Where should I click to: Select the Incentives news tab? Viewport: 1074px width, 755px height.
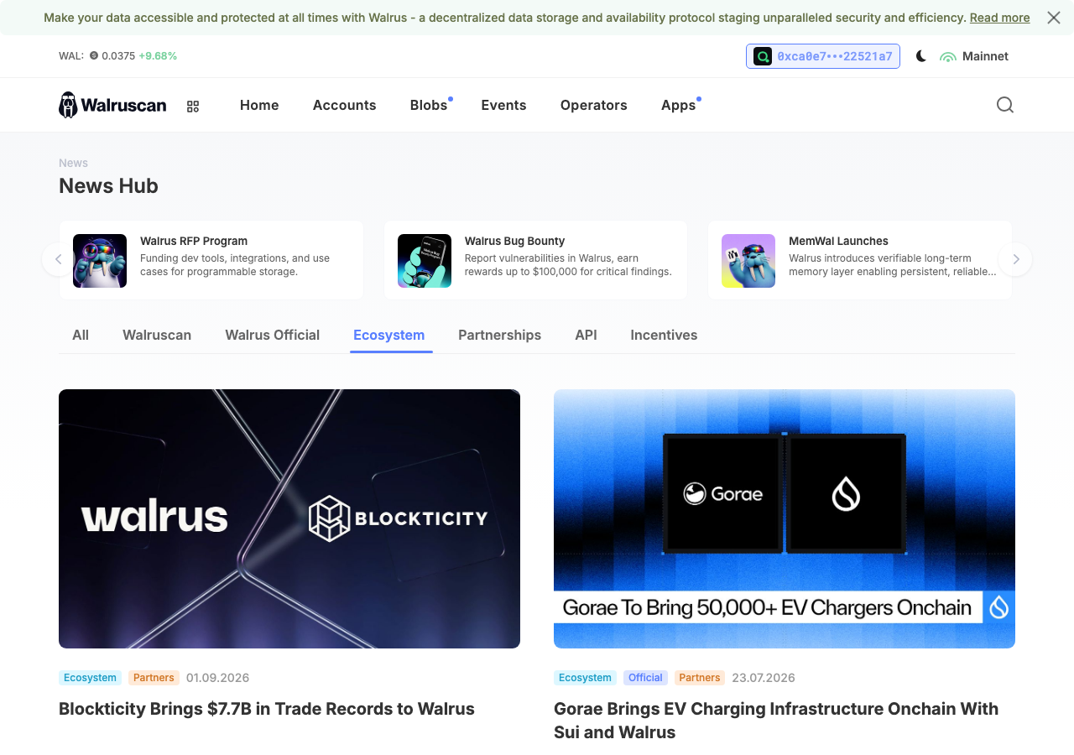pyautogui.click(x=664, y=335)
